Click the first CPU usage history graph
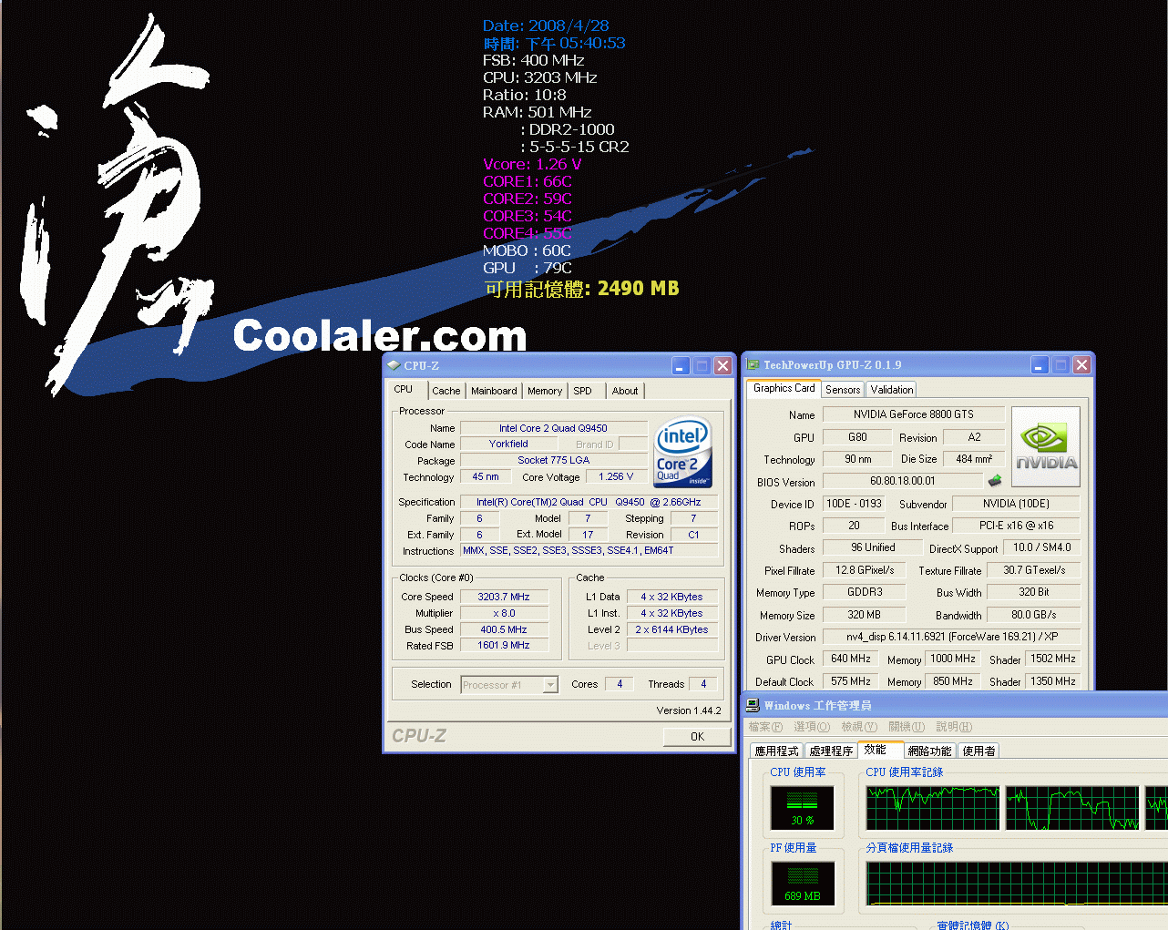The image size is (1168, 930). 932,808
